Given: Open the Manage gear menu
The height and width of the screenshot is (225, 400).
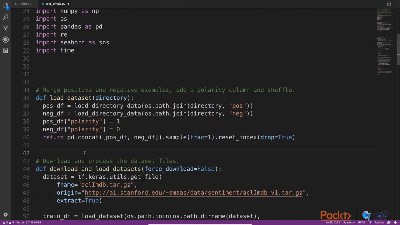Looking at the screenshot, I should 6,215.
